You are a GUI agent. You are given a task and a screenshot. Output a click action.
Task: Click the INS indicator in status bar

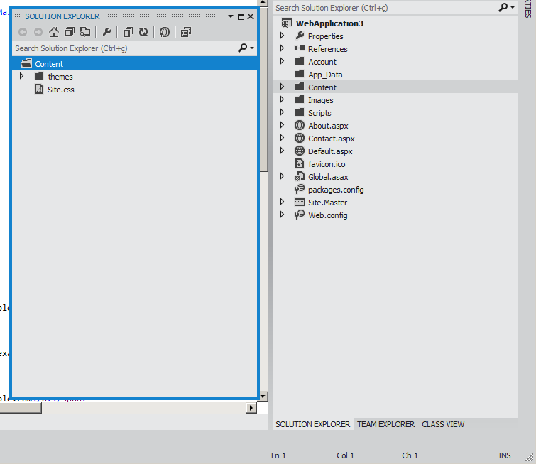505,455
